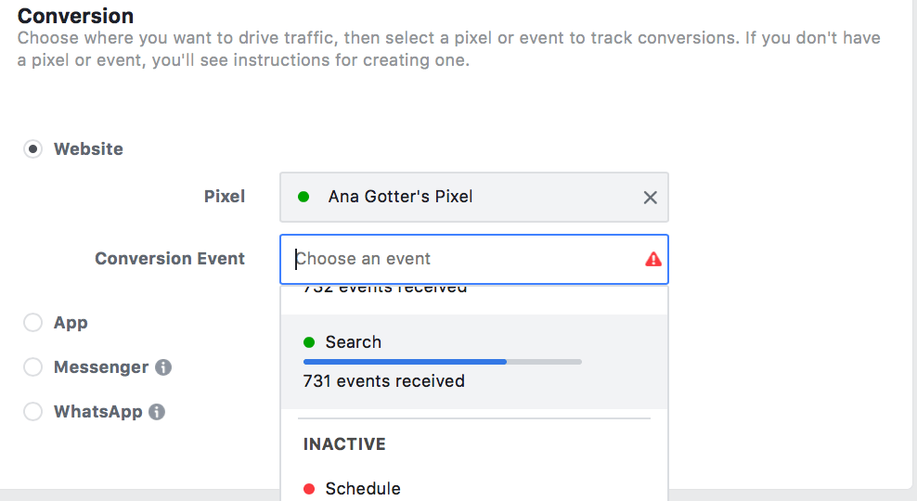Image resolution: width=917 pixels, height=501 pixels.
Task: Select the WhatsApp radio button
Action: [x=32, y=412]
